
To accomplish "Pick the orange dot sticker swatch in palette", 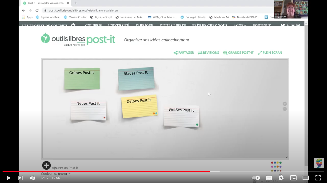I will [x=278, y=167].
